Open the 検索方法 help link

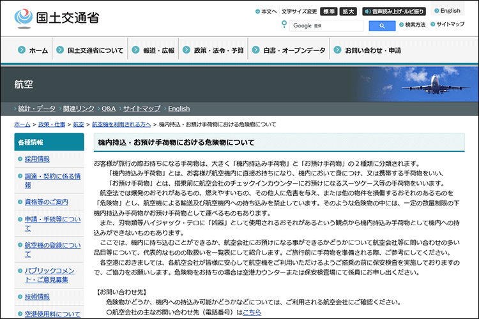point(413,25)
